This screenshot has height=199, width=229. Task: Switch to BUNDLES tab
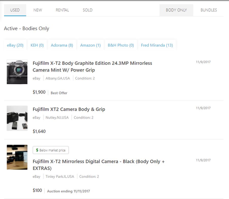[x=209, y=10]
